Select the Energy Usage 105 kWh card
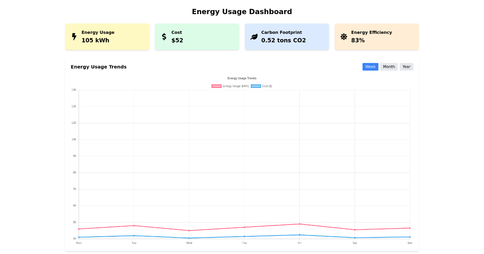Image resolution: width=484 pixels, height=254 pixels. [107, 36]
